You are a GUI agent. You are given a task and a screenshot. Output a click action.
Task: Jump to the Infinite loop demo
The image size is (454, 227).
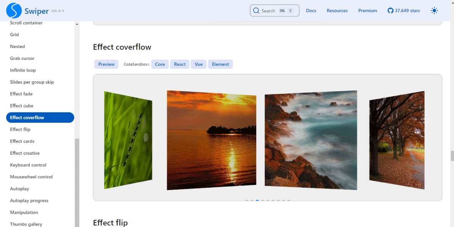click(23, 70)
